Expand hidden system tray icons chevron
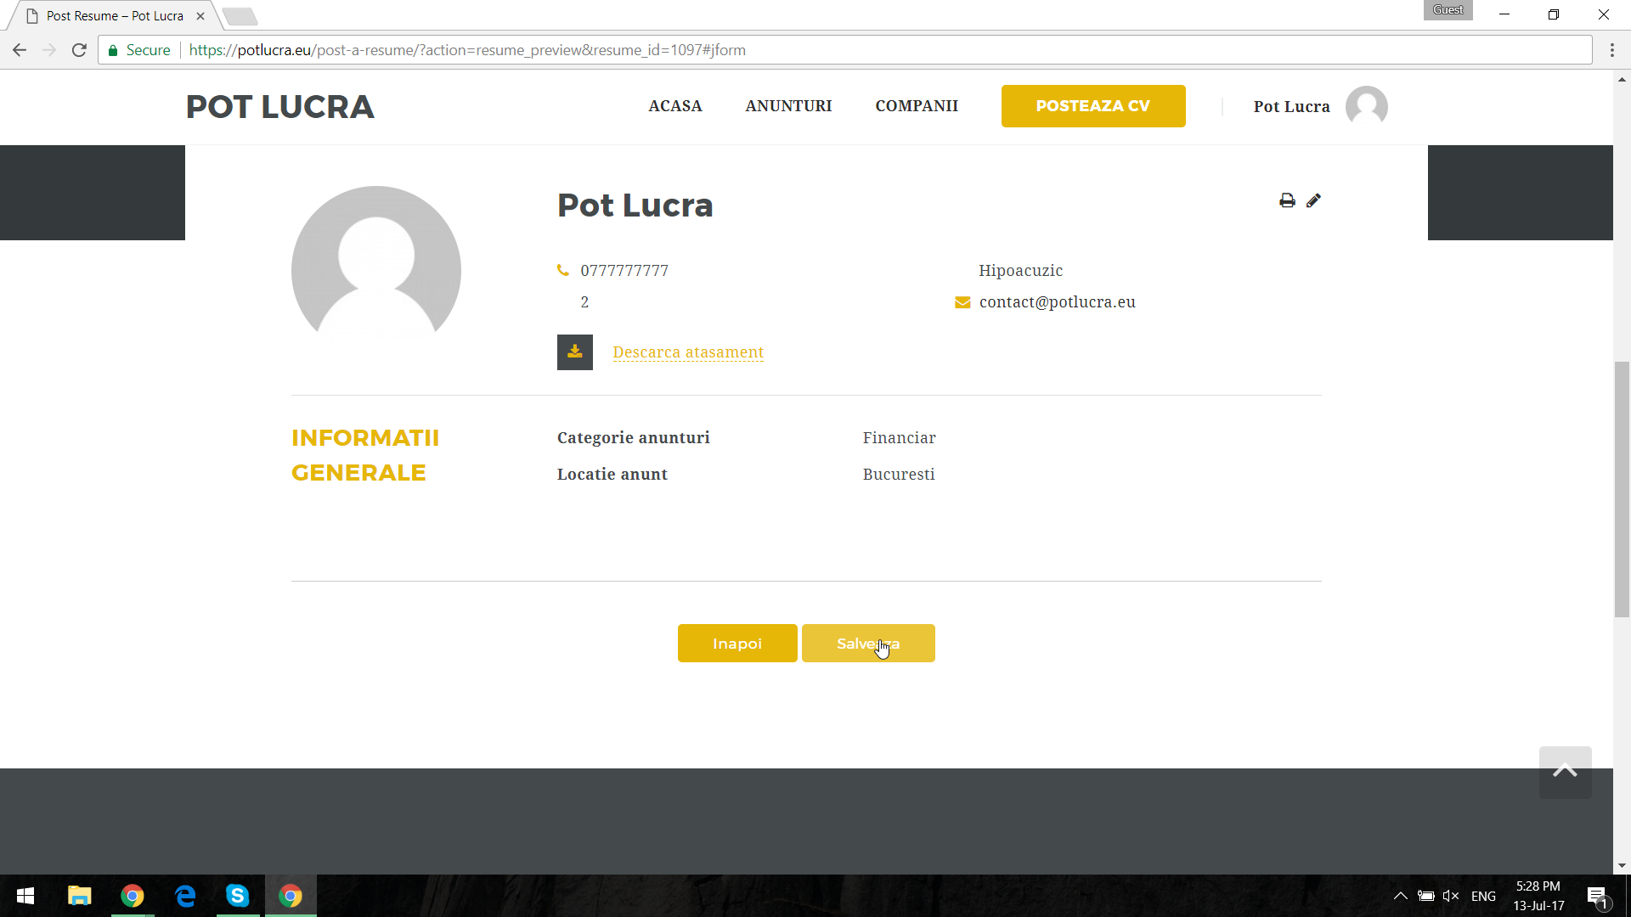The height and width of the screenshot is (917, 1631). point(1401,896)
